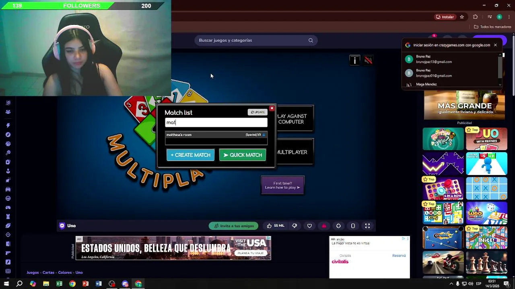Viewport: 515px width, 289px height.
Task: Open the Ludo Club dice game thumbnail
Action: click(x=486, y=213)
